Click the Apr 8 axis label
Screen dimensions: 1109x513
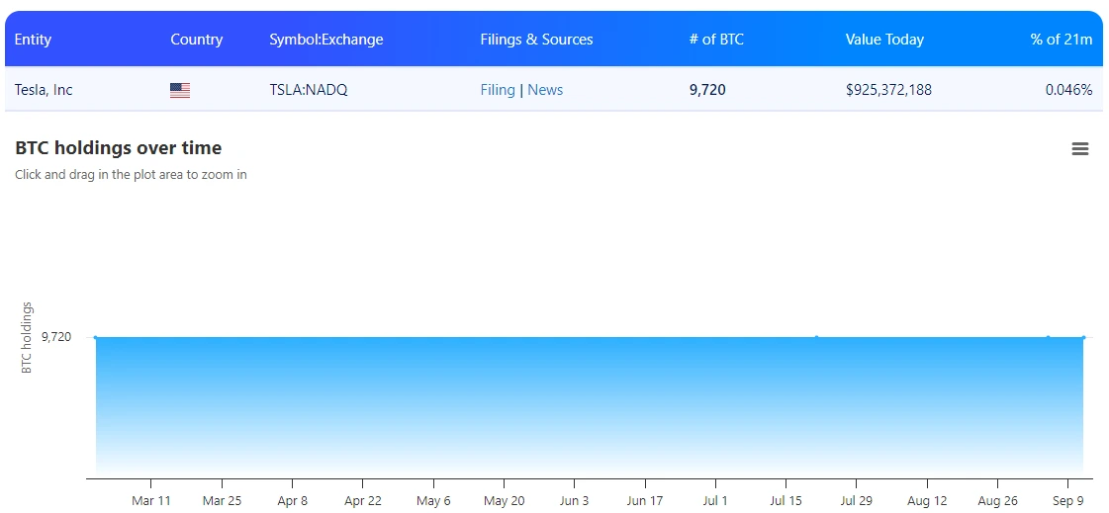tap(292, 501)
